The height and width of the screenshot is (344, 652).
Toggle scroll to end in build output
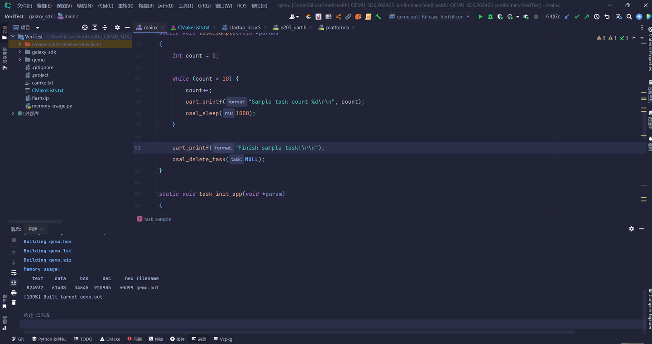[14, 282]
